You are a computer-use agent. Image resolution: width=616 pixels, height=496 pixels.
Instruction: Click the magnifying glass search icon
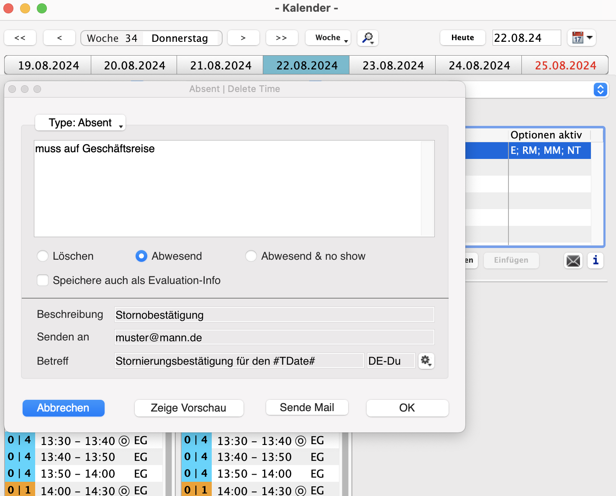tap(367, 38)
